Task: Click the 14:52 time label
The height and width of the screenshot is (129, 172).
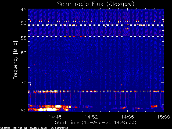Action: (x=91, y=117)
